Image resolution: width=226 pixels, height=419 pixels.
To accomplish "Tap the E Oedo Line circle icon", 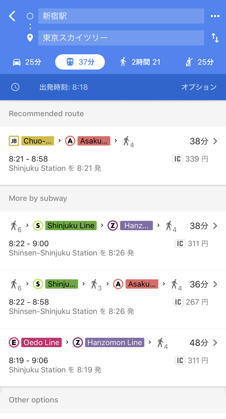I will pyautogui.click(x=14, y=342).
